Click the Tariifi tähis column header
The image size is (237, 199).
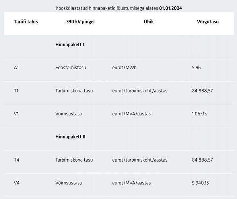pyautogui.click(x=26, y=21)
